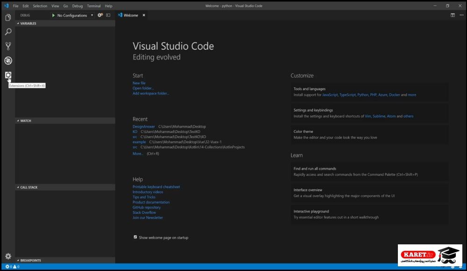Open the Manage gear in activity bar
The height and width of the screenshot is (271, 467).
coord(8,256)
